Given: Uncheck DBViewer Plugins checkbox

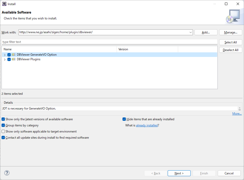Looking at the screenshot, I should 9,59.
